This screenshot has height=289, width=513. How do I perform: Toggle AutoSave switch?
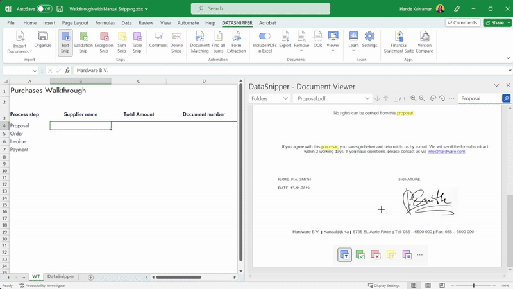pyautogui.click(x=44, y=9)
